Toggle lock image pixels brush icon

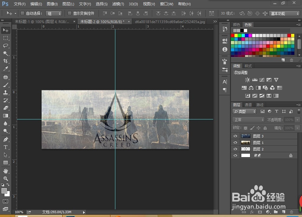252,128
